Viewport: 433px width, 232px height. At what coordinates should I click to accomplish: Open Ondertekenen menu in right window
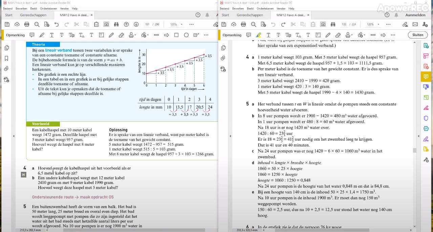click(265, 8)
